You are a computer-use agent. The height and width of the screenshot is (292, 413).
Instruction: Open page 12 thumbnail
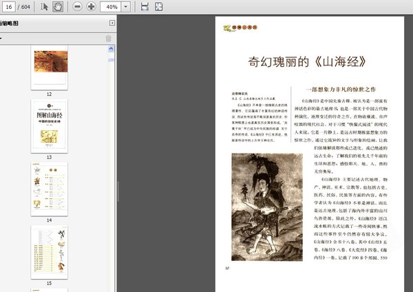click(x=50, y=67)
